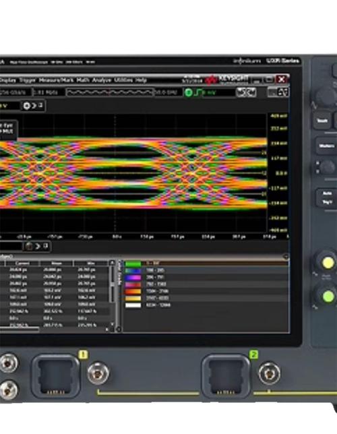The width and height of the screenshot is (337, 434).
Task: Open channel settings gear above the waveform
Action: tap(26, 106)
